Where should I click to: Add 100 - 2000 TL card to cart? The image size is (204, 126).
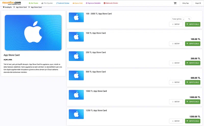[x=193, y=24]
